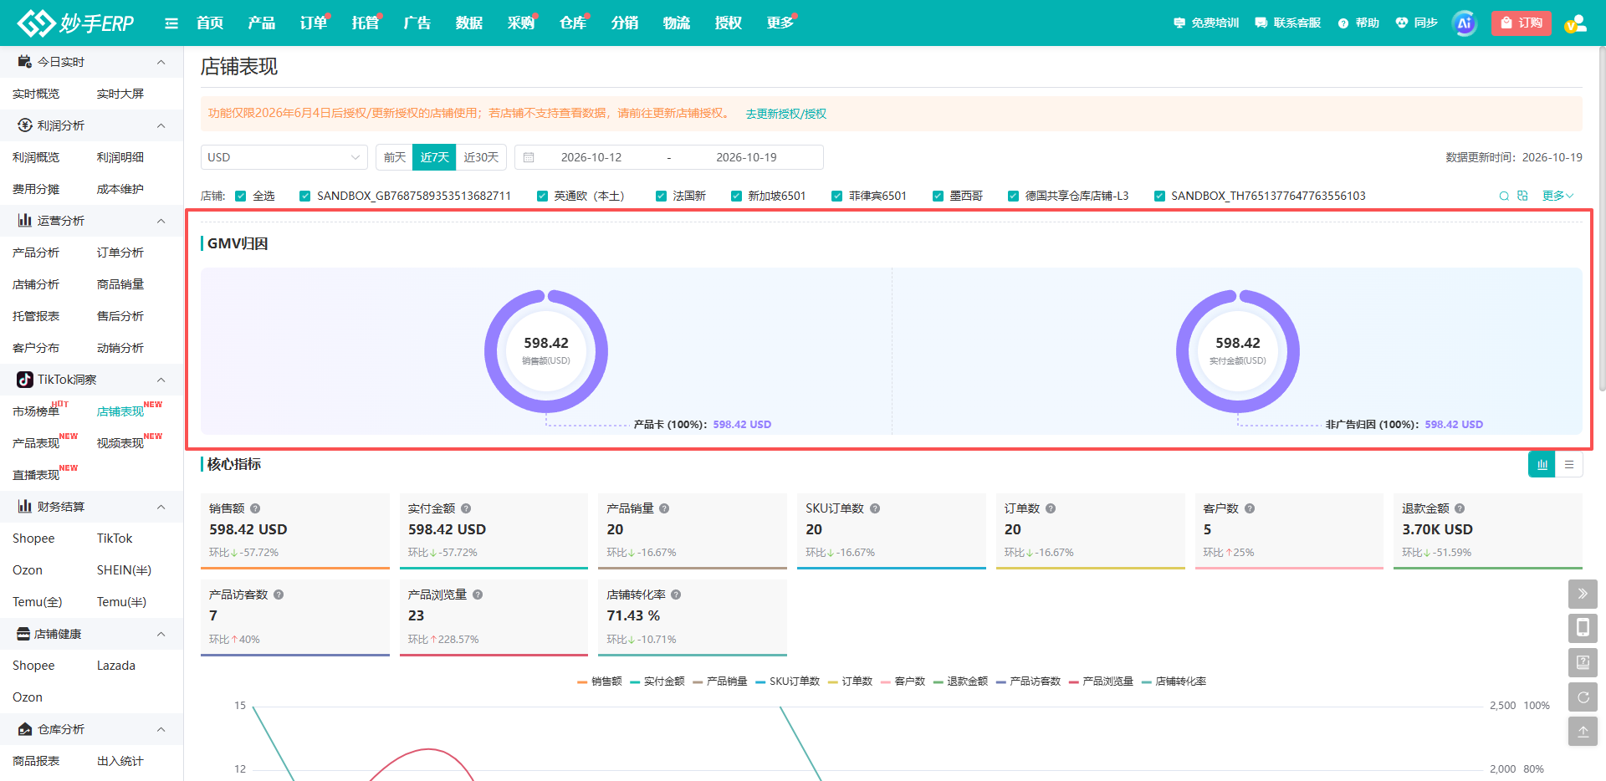Uncheck the 墨西哥 store checkbox
Image resolution: width=1606 pixels, height=781 pixels.
(938, 196)
